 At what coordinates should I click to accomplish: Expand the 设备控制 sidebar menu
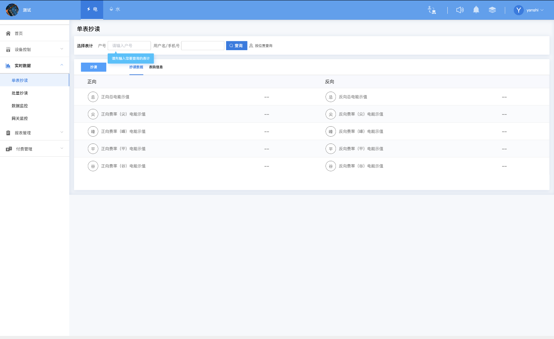[x=35, y=49]
